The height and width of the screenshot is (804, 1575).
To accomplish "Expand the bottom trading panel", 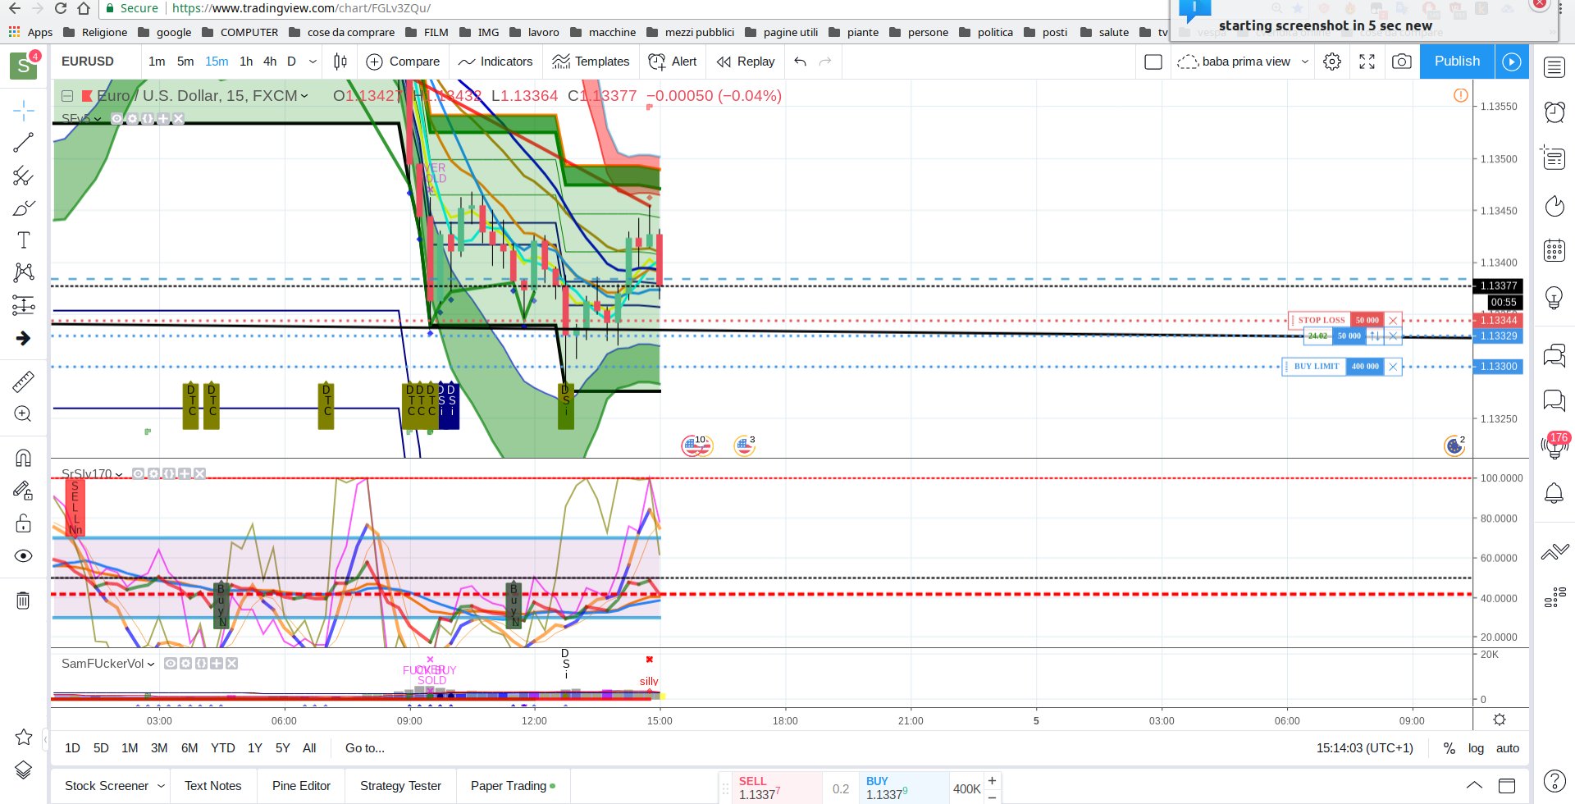I will point(1474,785).
